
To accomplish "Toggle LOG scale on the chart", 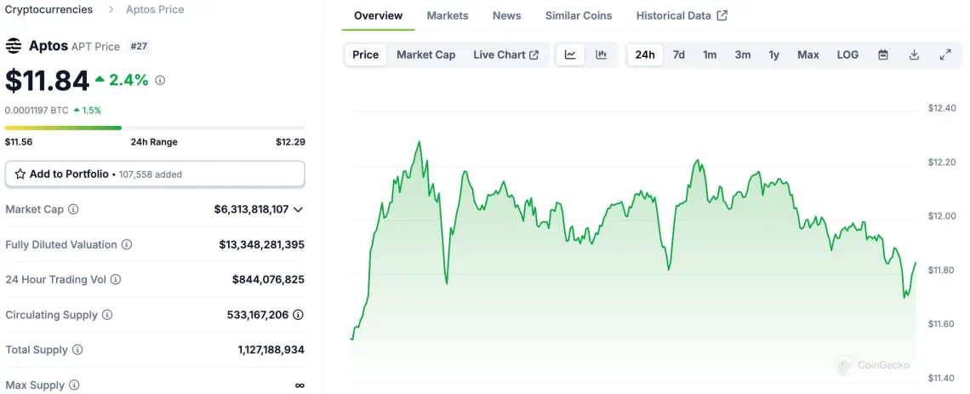I will pyautogui.click(x=847, y=54).
